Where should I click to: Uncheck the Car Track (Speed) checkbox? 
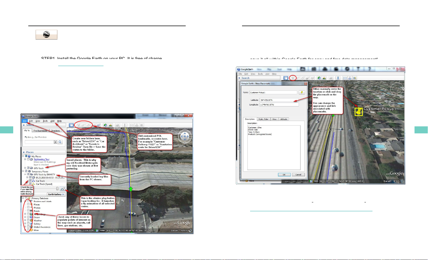[30, 184]
